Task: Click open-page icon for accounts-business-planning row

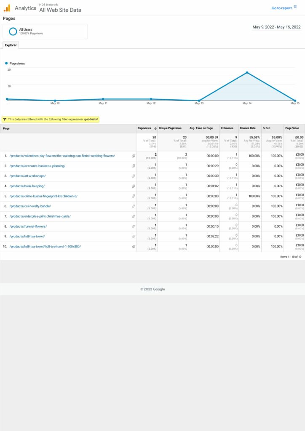Action: pyautogui.click(x=134, y=166)
